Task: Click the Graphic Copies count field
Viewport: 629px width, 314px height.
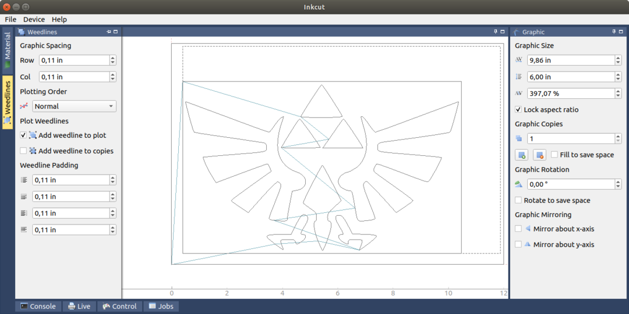Action: coord(571,138)
